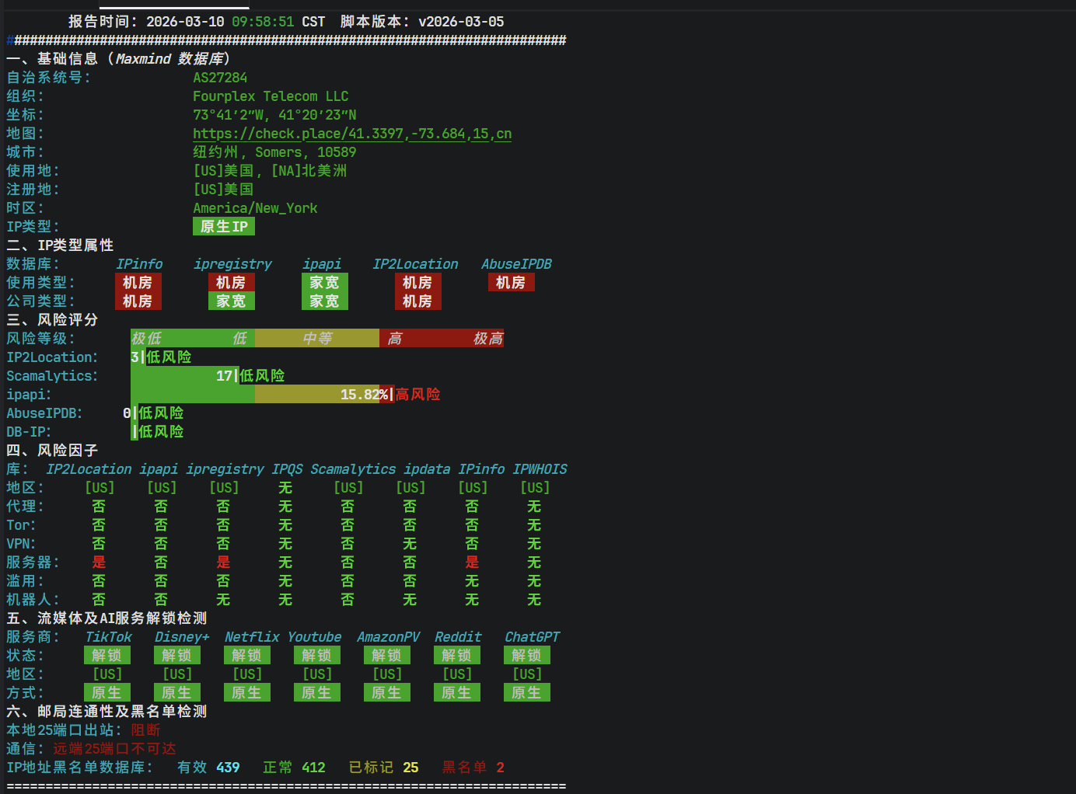
Task: Open the check.place map URL link
Action: [351, 134]
